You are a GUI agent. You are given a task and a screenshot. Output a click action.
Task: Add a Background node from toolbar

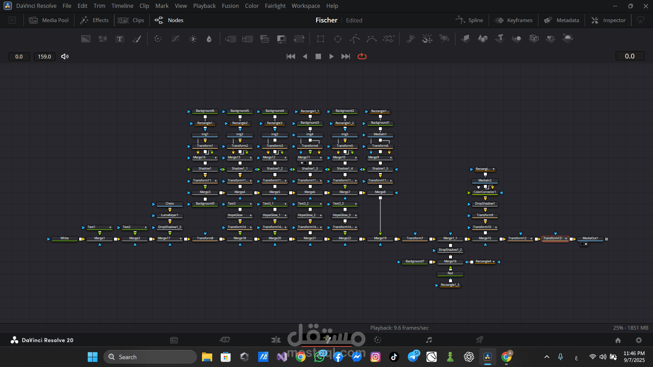[x=86, y=39]
